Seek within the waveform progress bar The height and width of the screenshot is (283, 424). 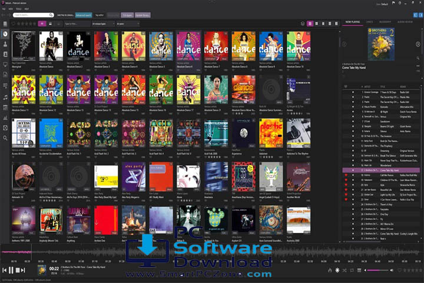(212, 252)
